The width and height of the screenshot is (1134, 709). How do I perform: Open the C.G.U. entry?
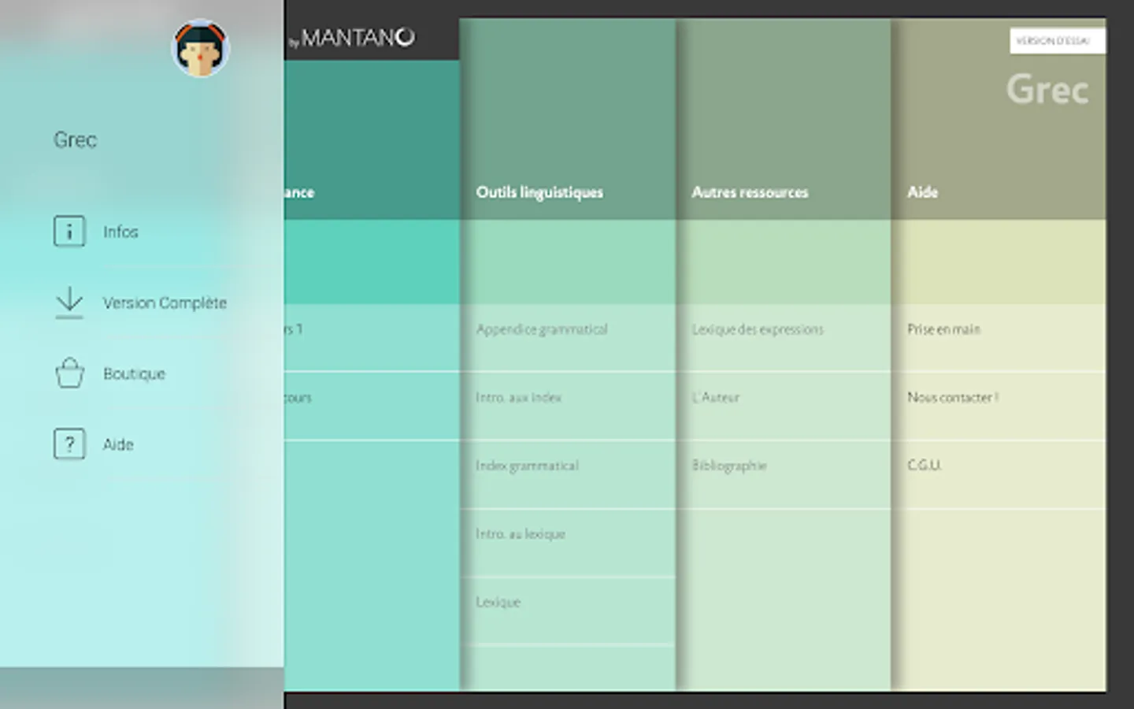(x=924, y=466)
